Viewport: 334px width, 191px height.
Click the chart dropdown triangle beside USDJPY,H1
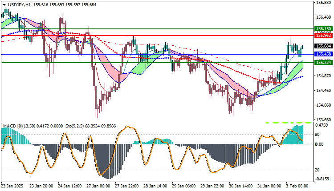click(4, 5)
